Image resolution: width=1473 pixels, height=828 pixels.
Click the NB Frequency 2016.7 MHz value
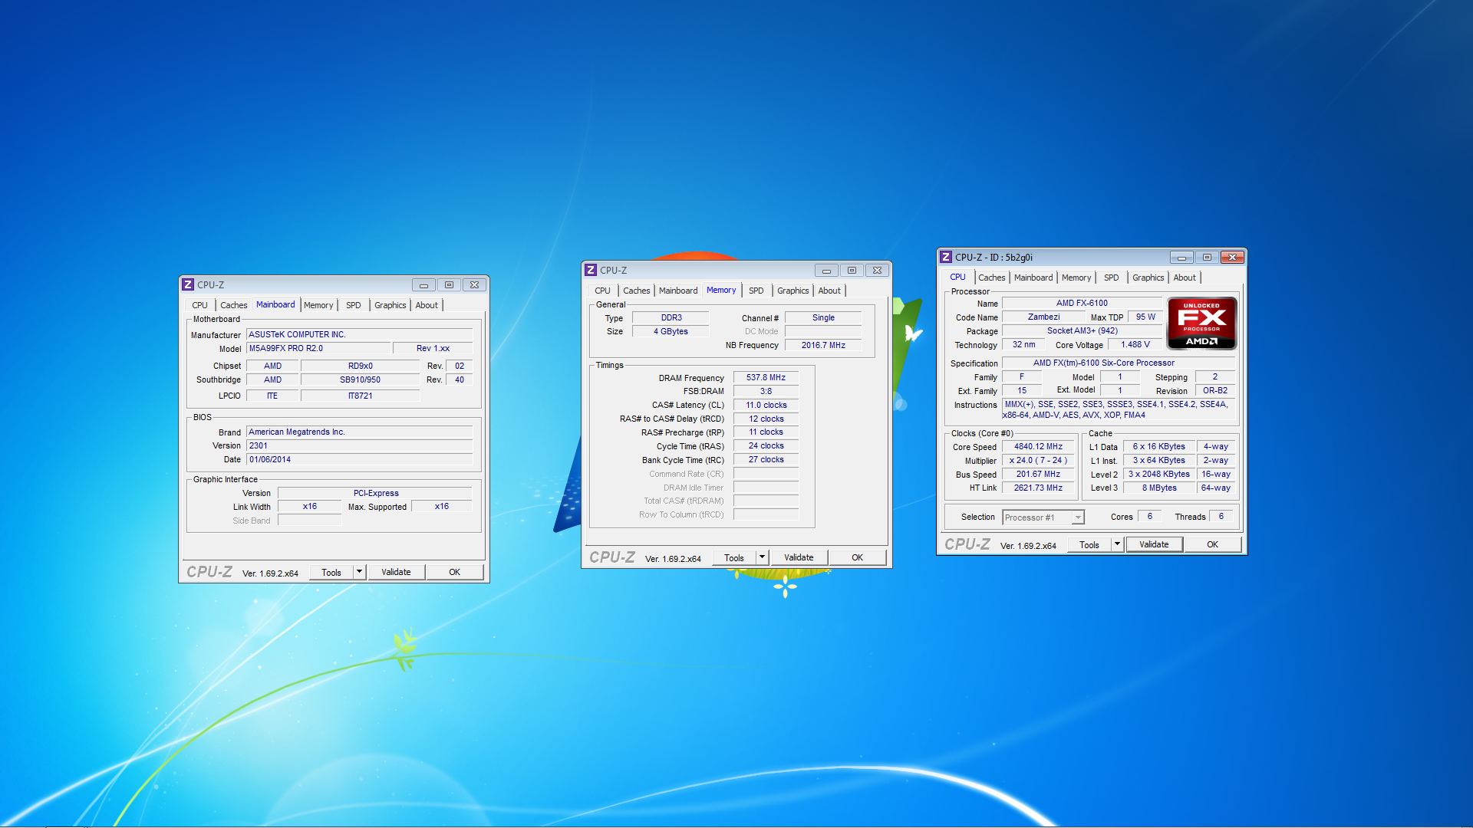(x=823, y=345)
